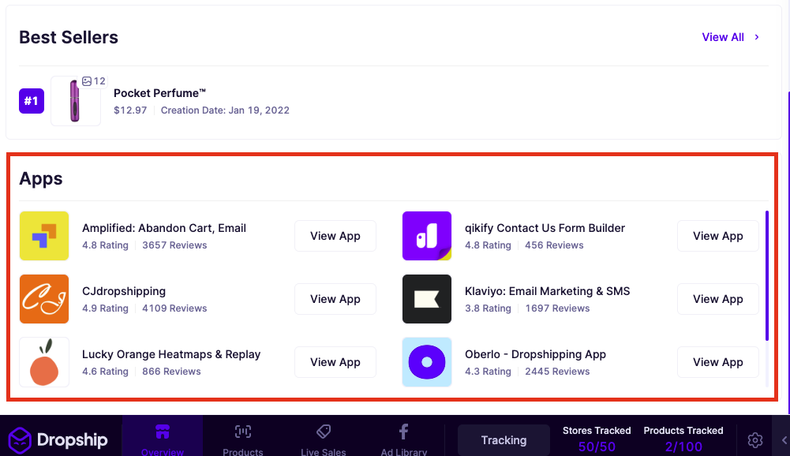The width and height of the screenshot is (790, 456).
Task: Click the Lucky Orange heatmaps icon
Action: pos(44,362)
